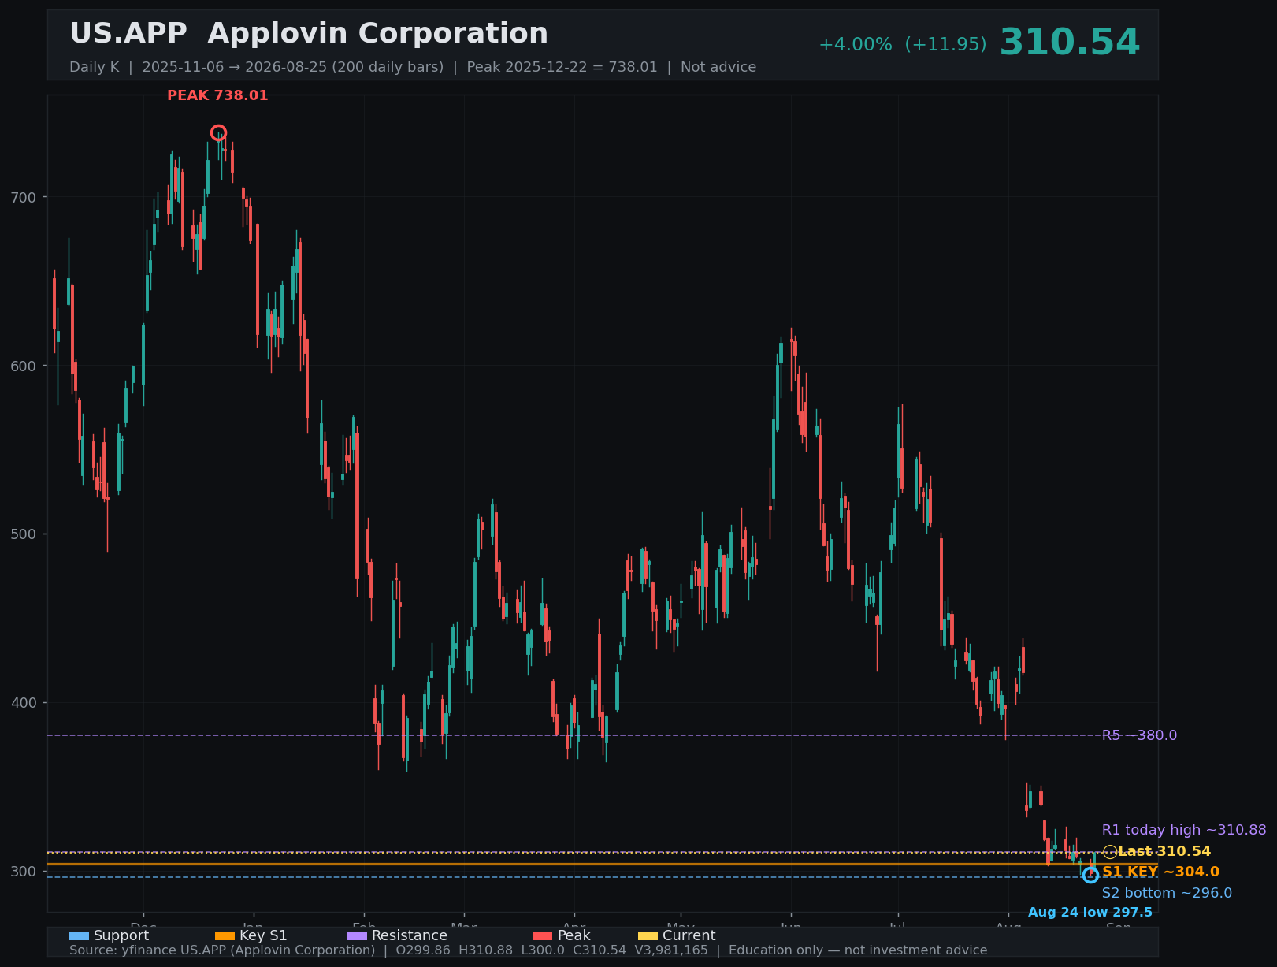Click the 'Daily K' text in subtitle
Image resolution: width=1277 pixels, height=967 pixels.
95,67
